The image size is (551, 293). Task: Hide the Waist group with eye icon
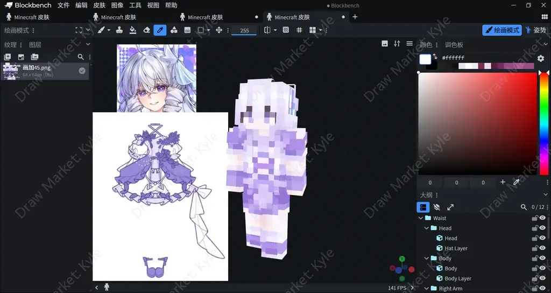point(542,218)
